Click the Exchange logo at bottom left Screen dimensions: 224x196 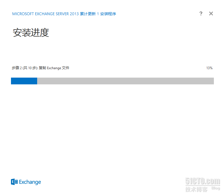(x=26, y=182)
